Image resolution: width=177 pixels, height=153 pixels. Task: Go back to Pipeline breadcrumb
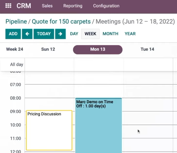click(x=16, y=21)
